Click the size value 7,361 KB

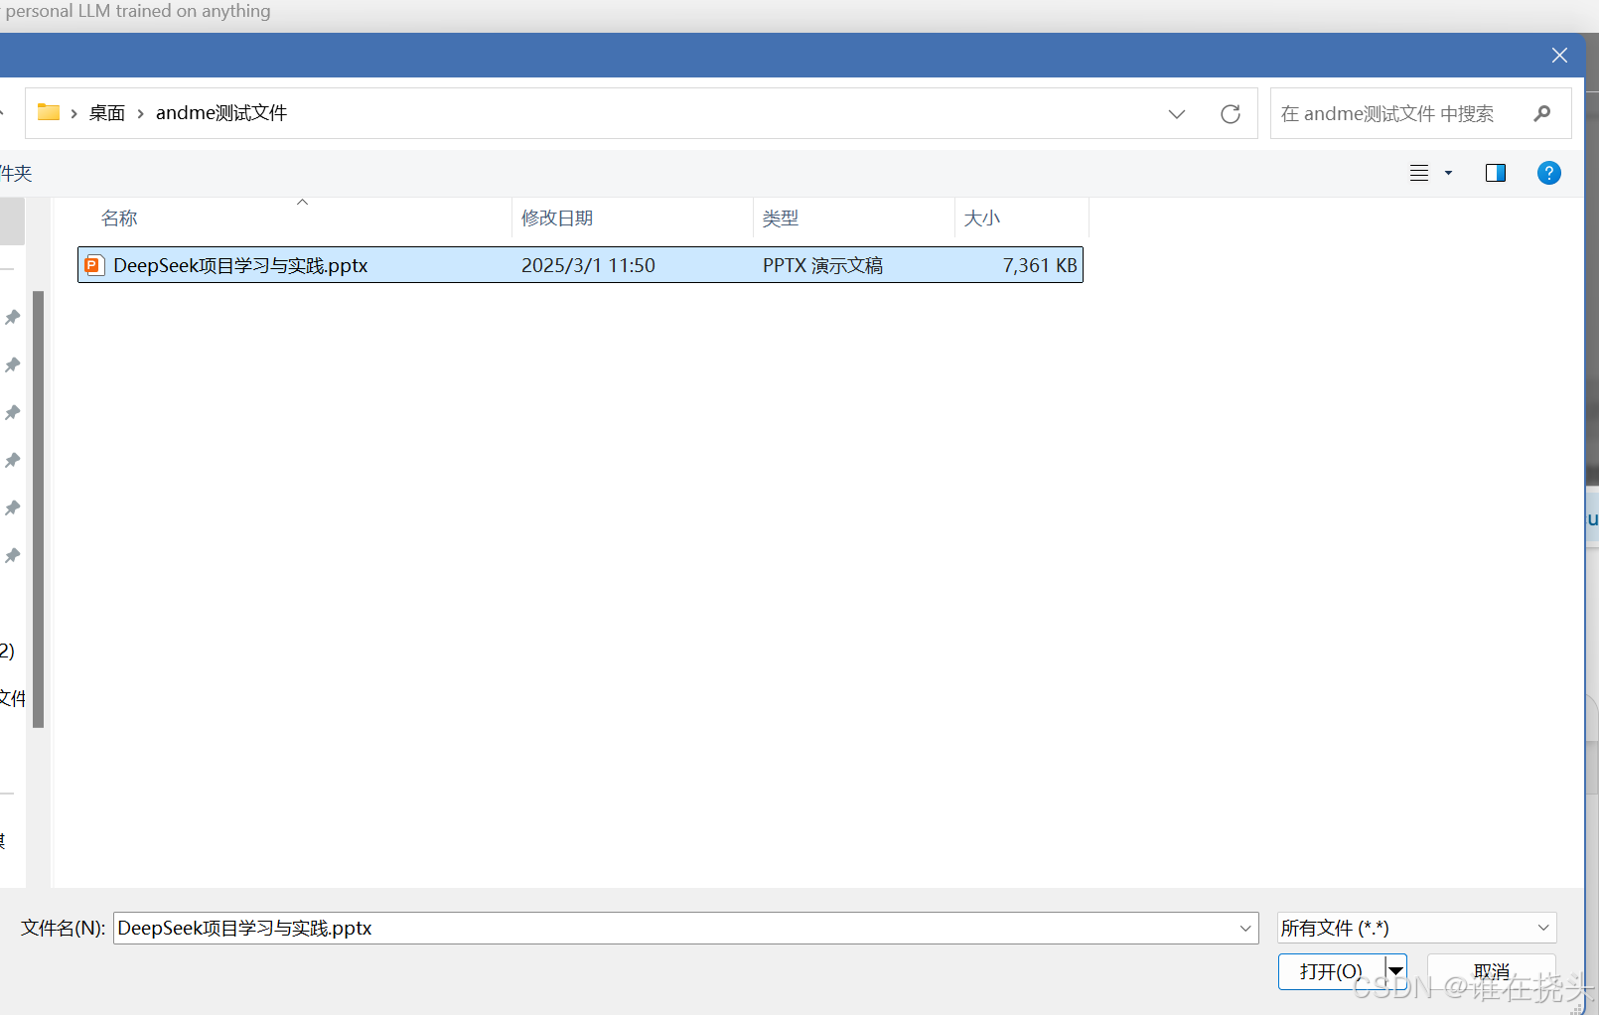click(1040, 265)
